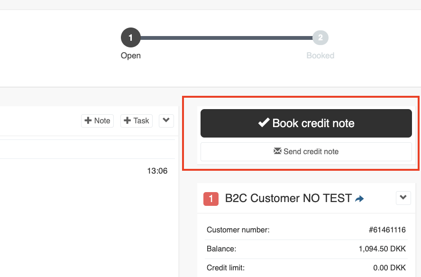Click the Send credit note button
This screenshot has height=277, width=421.
coord(306,152)
